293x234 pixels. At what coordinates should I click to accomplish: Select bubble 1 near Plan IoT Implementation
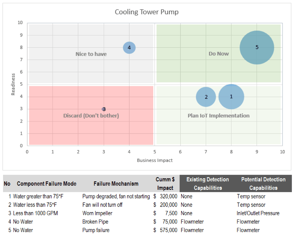[231, 97]
